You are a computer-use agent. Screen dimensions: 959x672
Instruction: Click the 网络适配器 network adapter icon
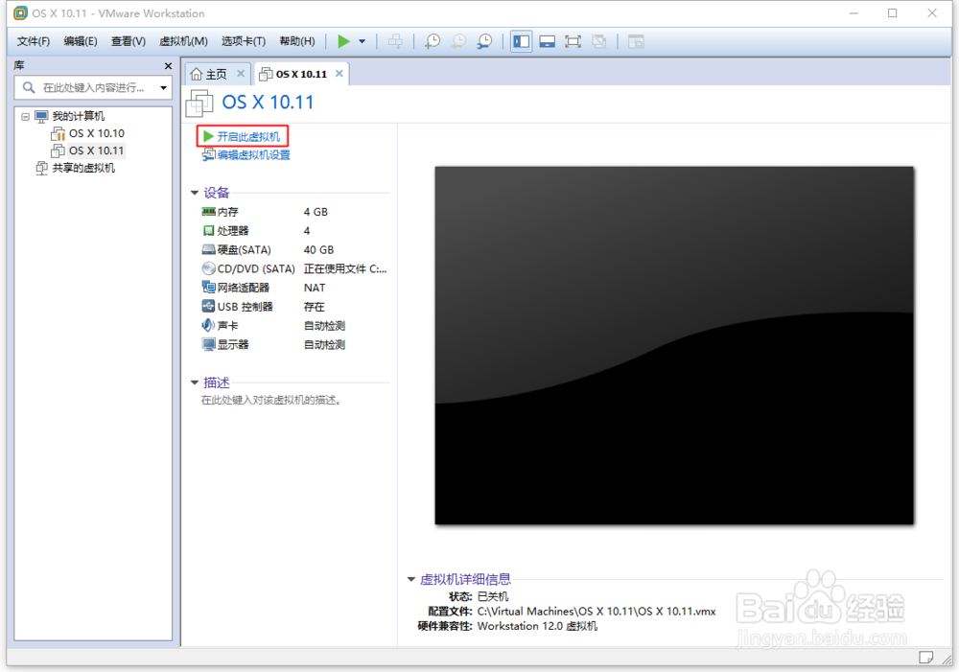[x=208, y=288]
